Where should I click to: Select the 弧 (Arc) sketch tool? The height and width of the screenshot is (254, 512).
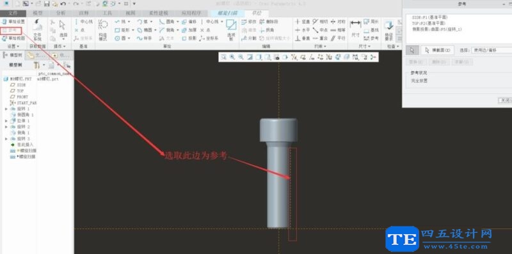143,22
